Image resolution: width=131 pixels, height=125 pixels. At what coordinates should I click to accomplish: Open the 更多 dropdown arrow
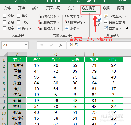[78, 29]
